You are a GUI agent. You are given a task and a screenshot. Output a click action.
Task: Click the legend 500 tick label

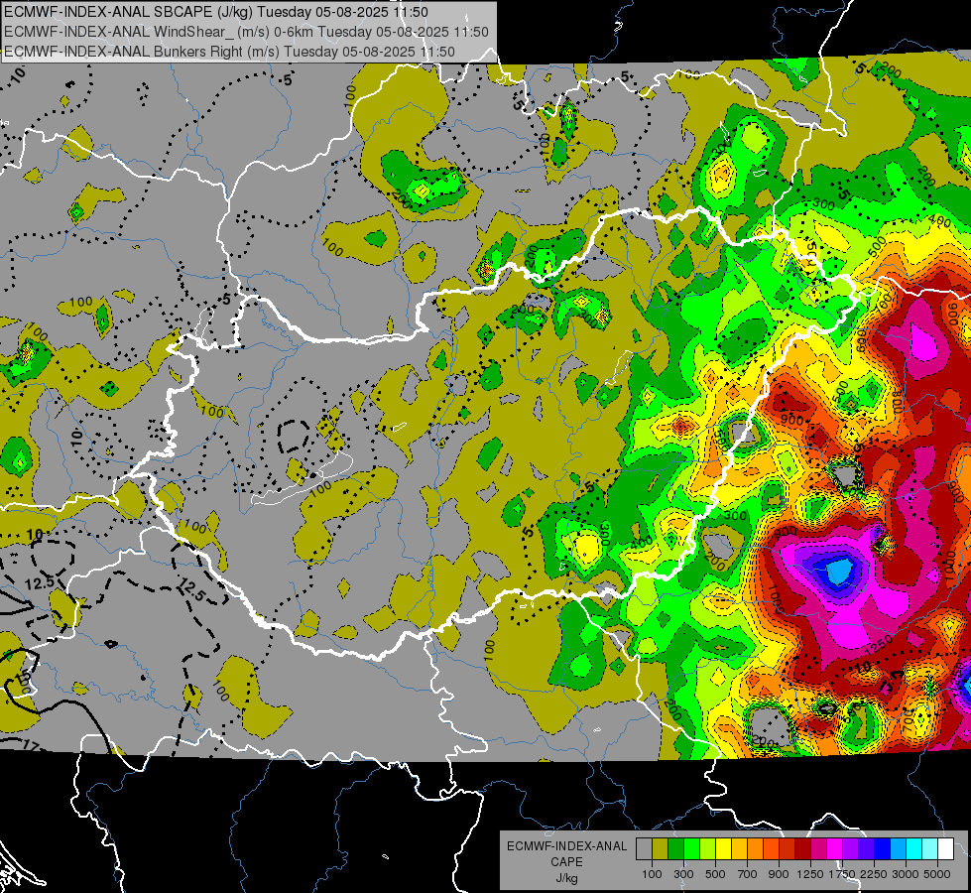[x=715, y=874]
